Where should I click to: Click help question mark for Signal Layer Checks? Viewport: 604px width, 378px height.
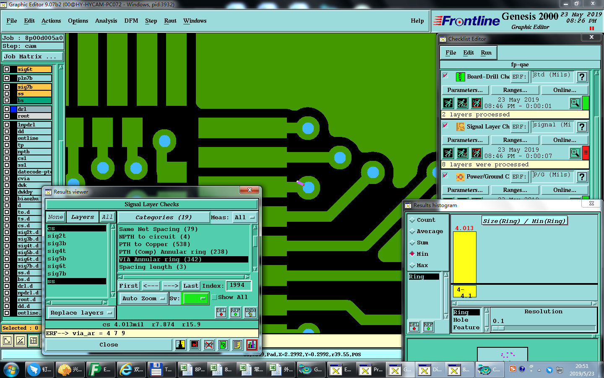(x=582, y=127)
